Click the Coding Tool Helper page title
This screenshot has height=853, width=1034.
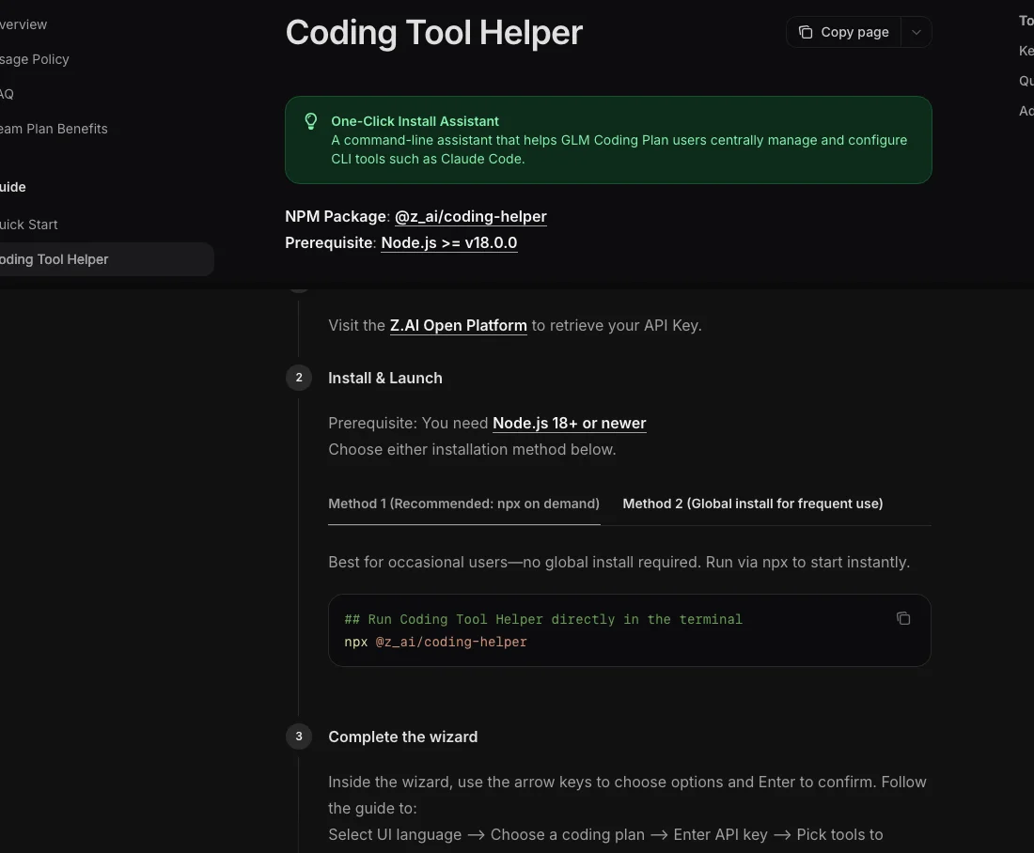434,33
